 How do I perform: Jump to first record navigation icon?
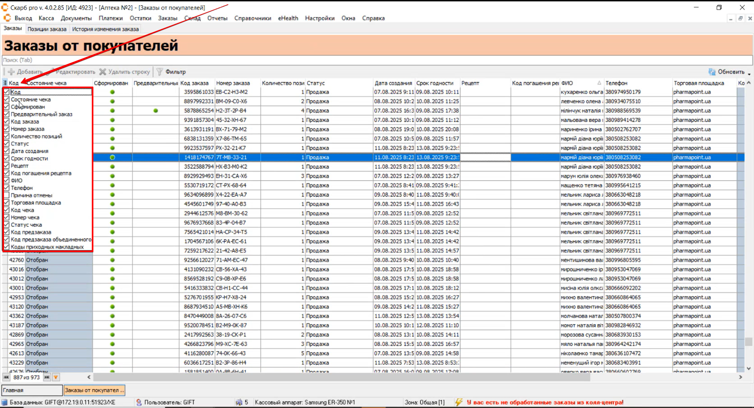tap(6, 377)
